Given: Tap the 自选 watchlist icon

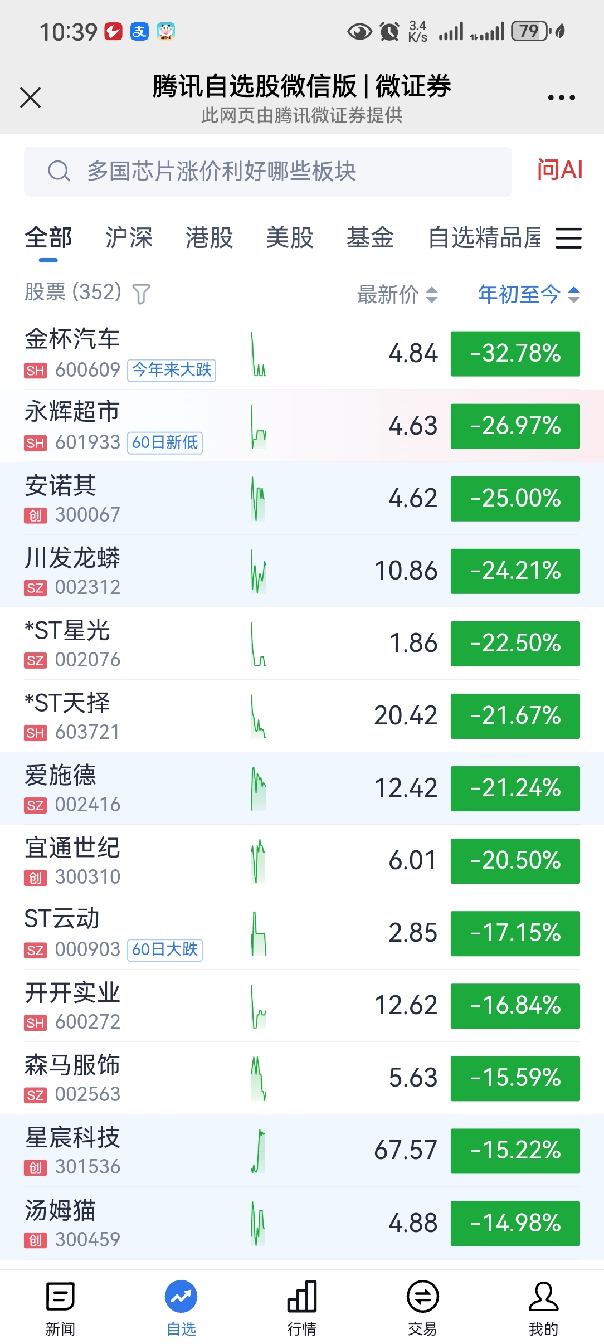Looking at the screenshot, I should [x=181, y=1297].
